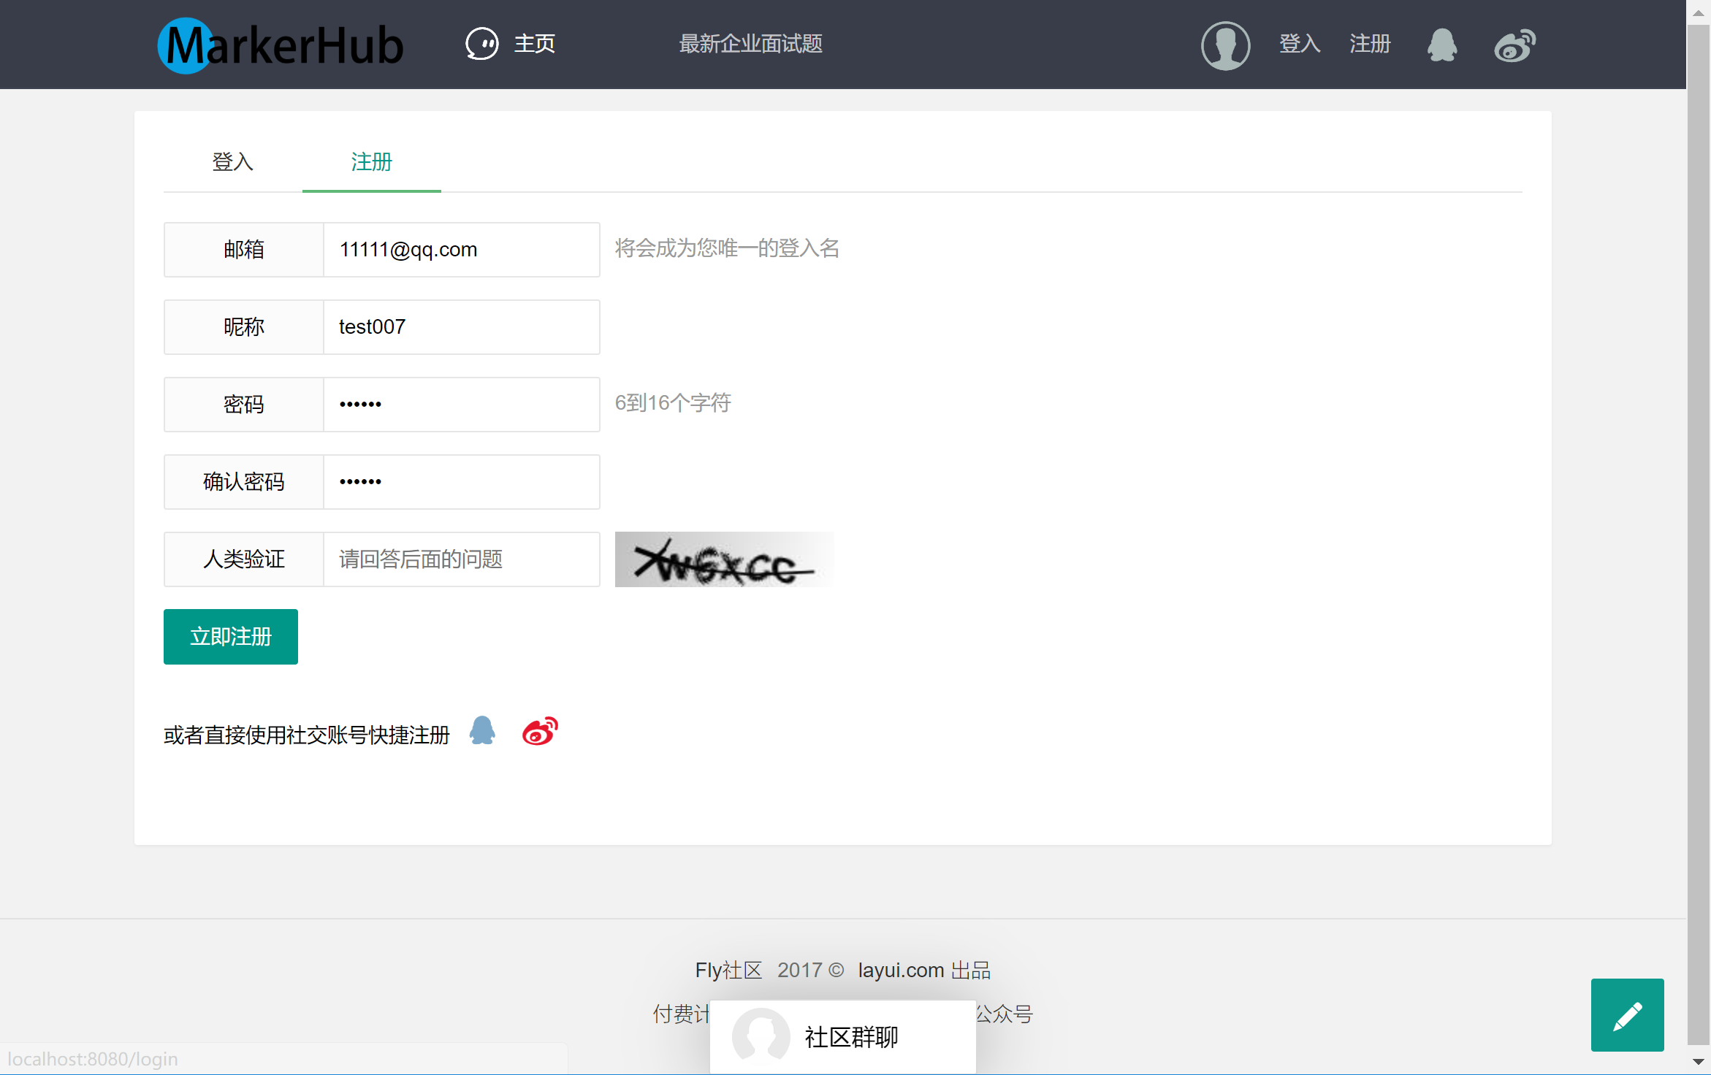
Task: Open layui.com link in footer
Action: click(x=900, y=970)
